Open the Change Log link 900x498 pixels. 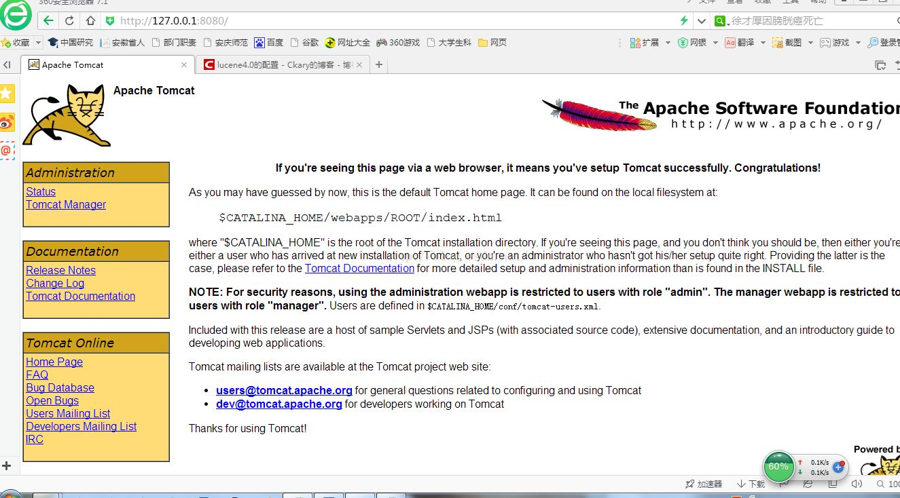(55, 284)
